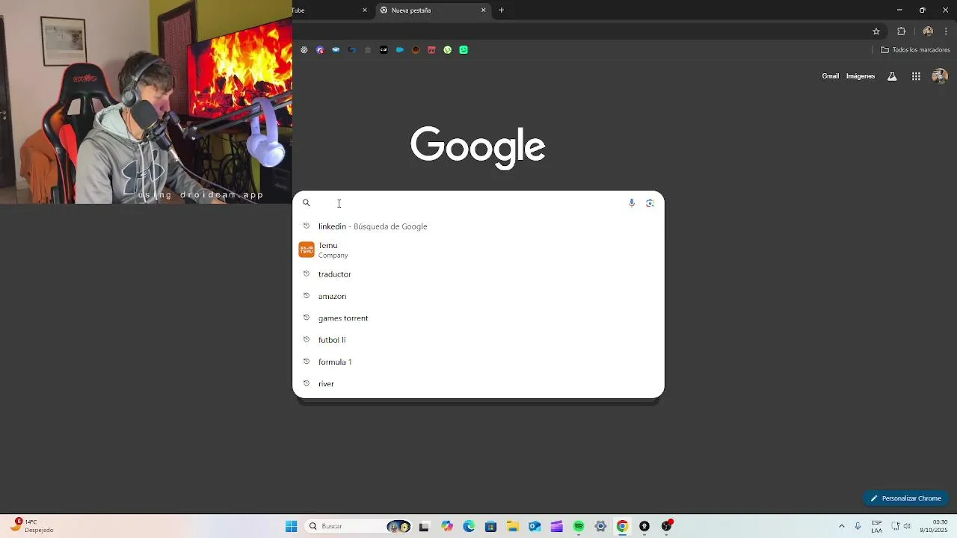Select the 'amazon' suggestion
This screenshot has width=957, height=538.
(478, 297)
